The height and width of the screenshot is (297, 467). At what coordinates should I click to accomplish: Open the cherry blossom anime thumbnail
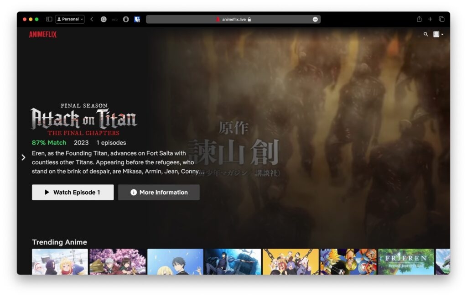118,261
